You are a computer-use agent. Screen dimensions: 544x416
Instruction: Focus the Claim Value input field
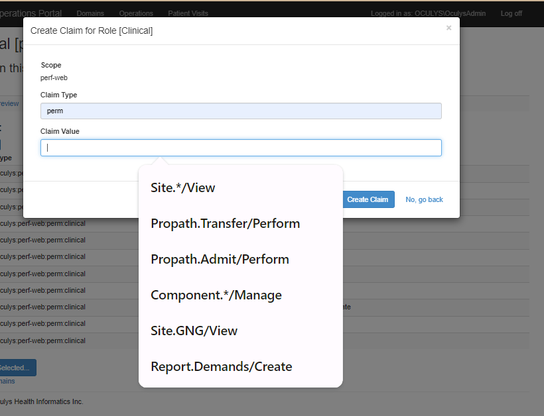point(241,148)
